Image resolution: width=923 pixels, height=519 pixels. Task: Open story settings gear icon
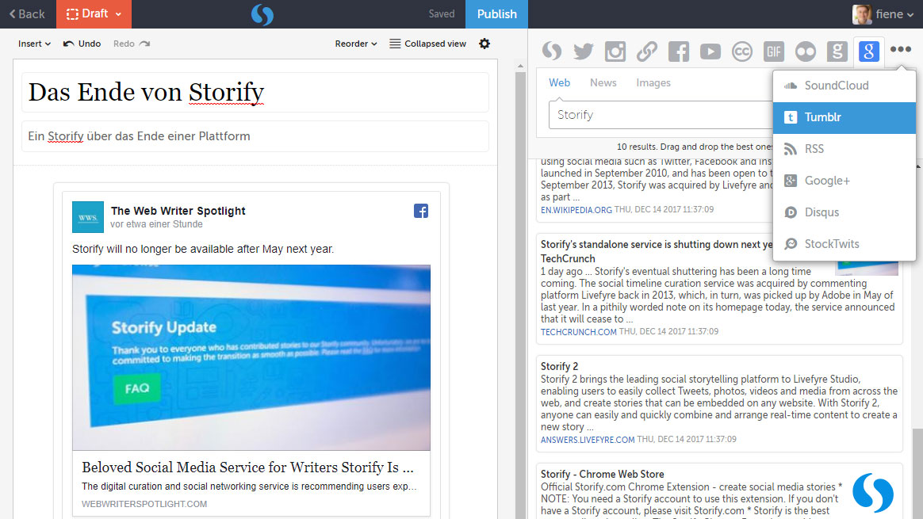[484, 44]
